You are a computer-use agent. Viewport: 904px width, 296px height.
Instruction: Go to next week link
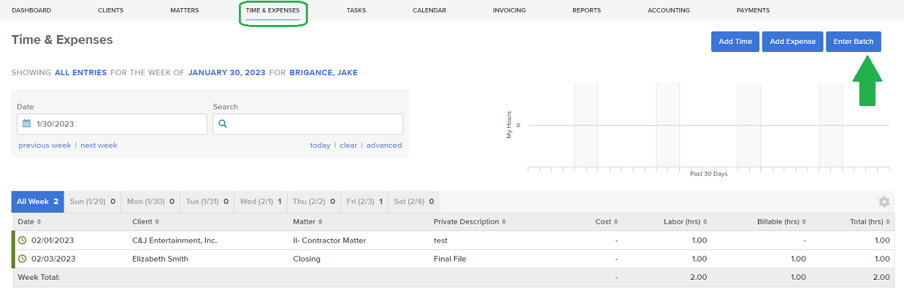(x=99, y=145)
